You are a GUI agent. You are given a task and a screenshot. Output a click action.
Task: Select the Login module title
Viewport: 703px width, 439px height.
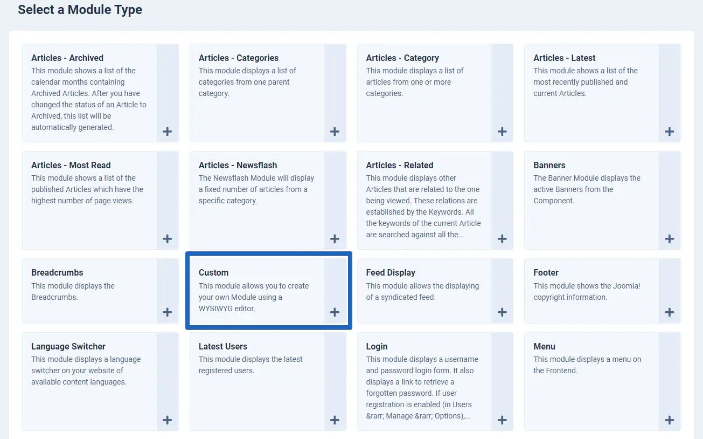pos(377,346)
